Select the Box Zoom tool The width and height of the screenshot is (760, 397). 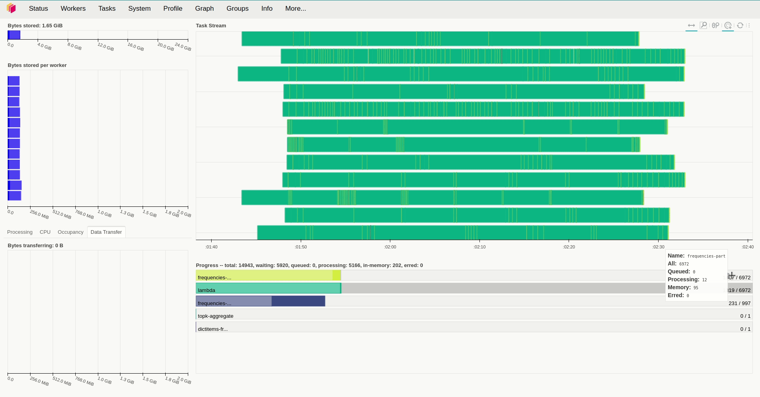(x=703, y=25)
